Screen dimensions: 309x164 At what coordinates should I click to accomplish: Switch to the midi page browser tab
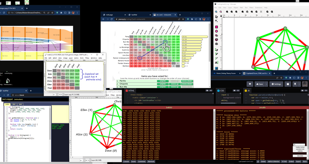[114, 15]
